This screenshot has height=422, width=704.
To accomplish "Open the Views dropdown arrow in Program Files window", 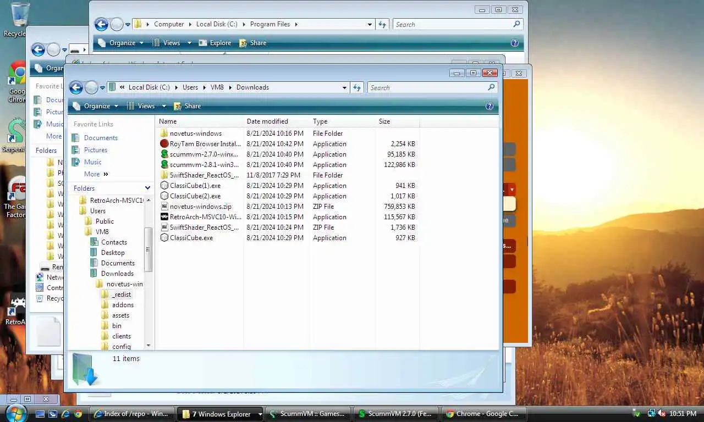I will pyautogui.click(x=189, y=43).
